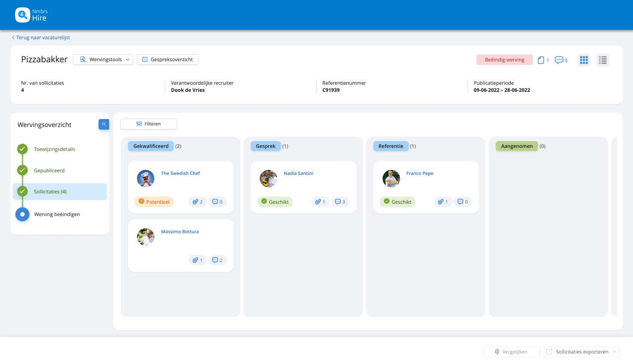The width and height of the screenshot is (633, 360).
Task: Expand the Wervingstools dropdown
Action: pos(103,59)
